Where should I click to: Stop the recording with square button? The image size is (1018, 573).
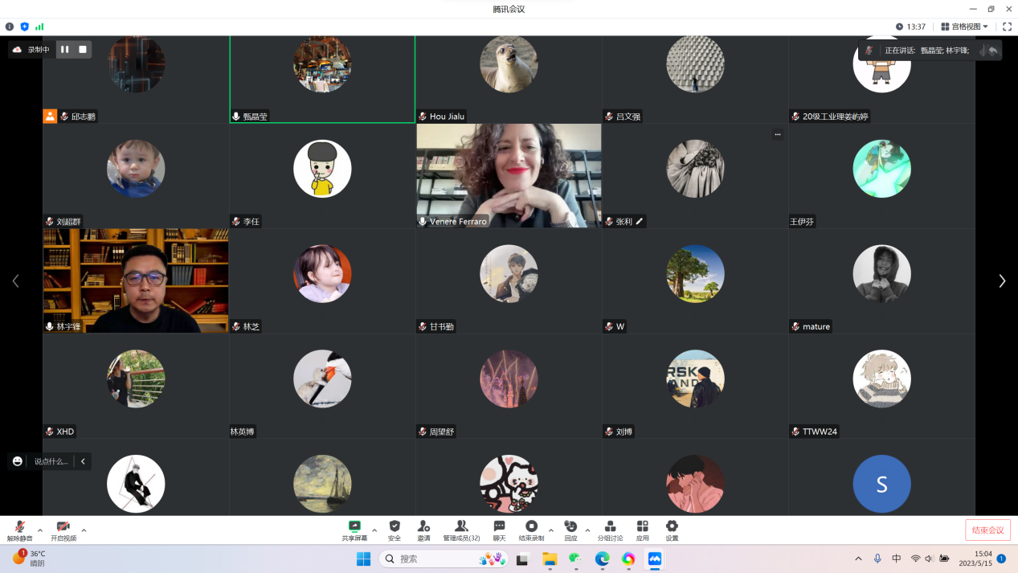tap(82, 50)
